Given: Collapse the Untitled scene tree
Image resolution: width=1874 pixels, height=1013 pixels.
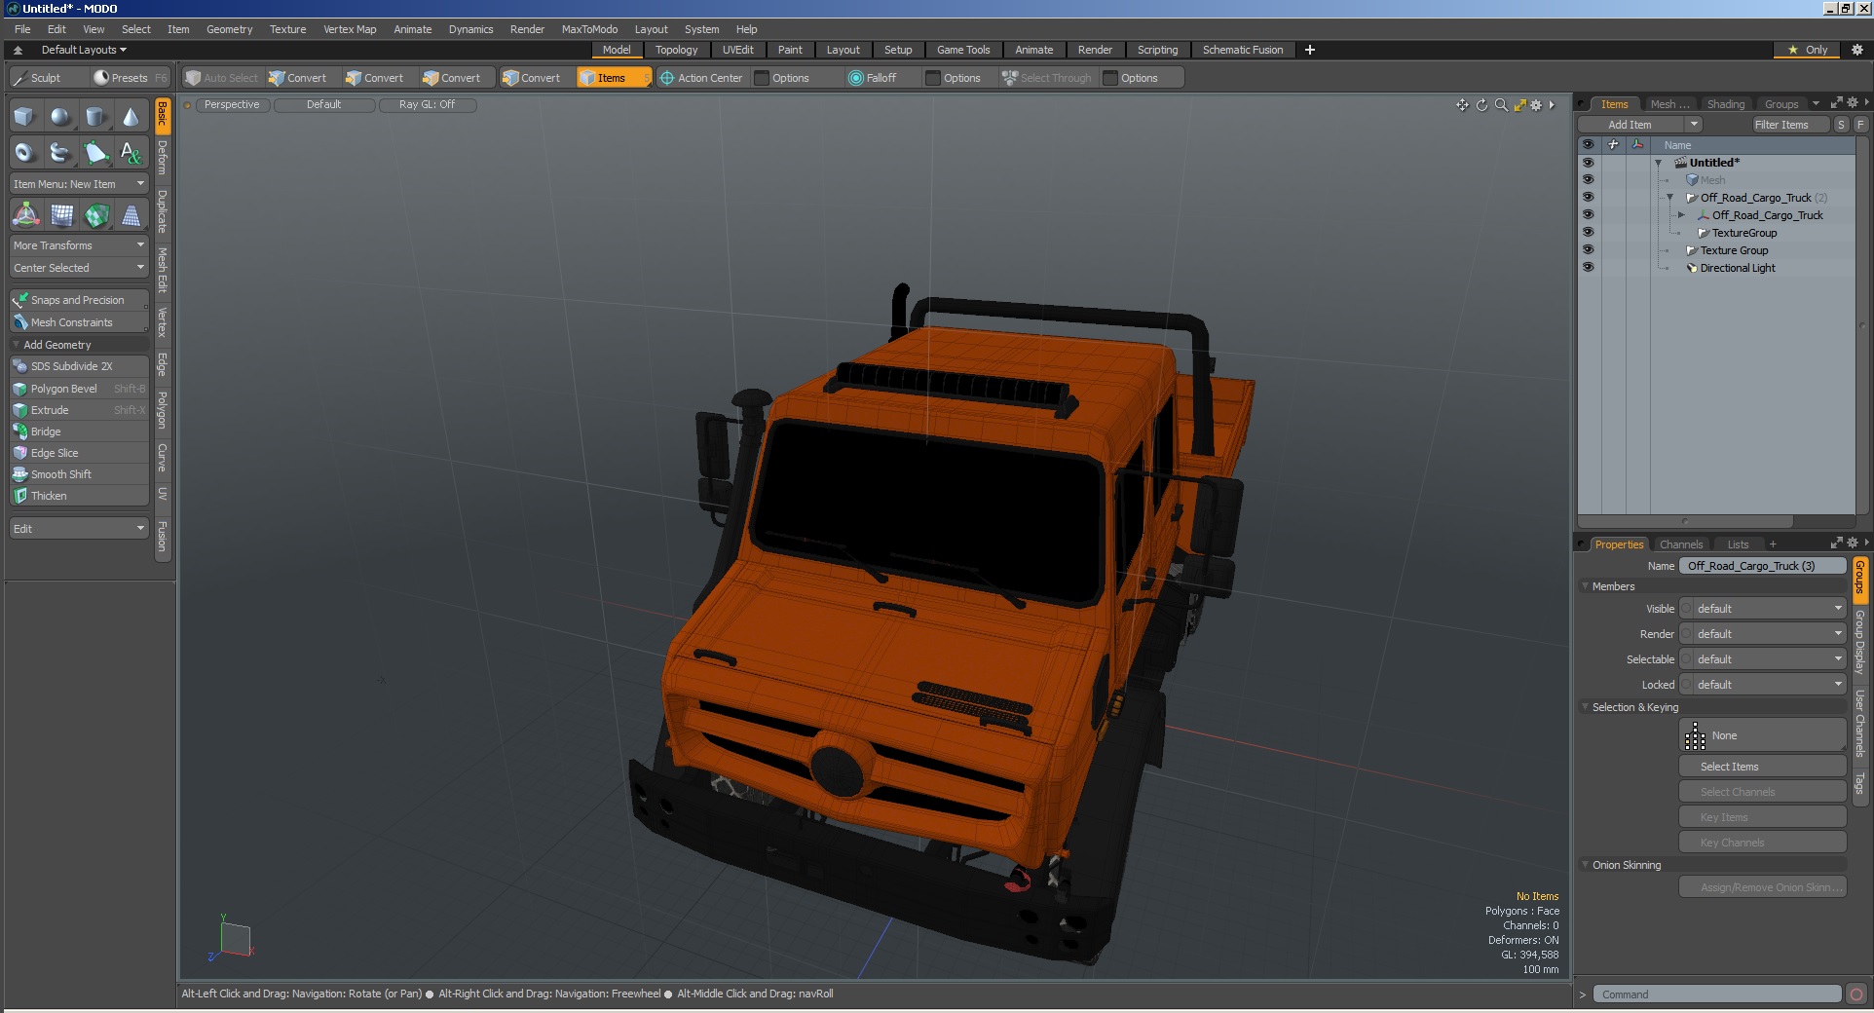Looking at the screenshot, I should click(1658, 163).
